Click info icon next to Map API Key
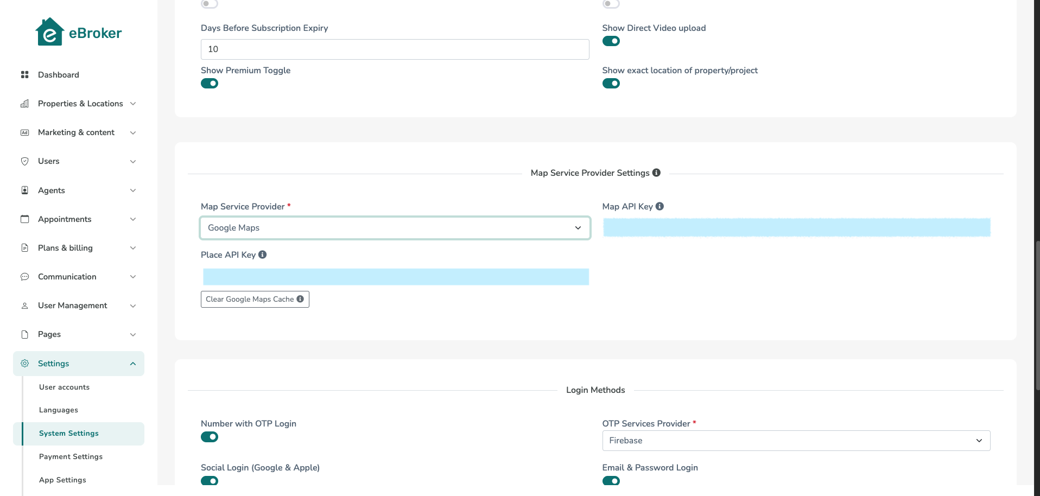The image size is (1040, 496). point(659,206)
